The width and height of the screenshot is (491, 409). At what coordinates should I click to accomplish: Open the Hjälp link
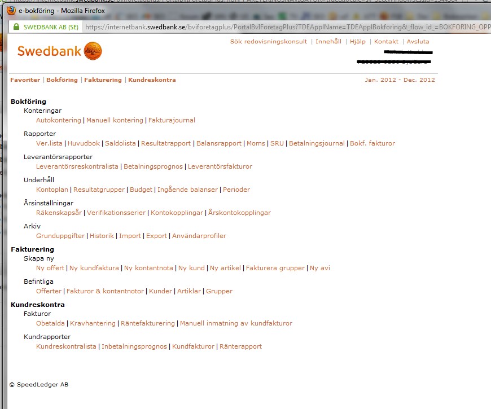(358, 41)
